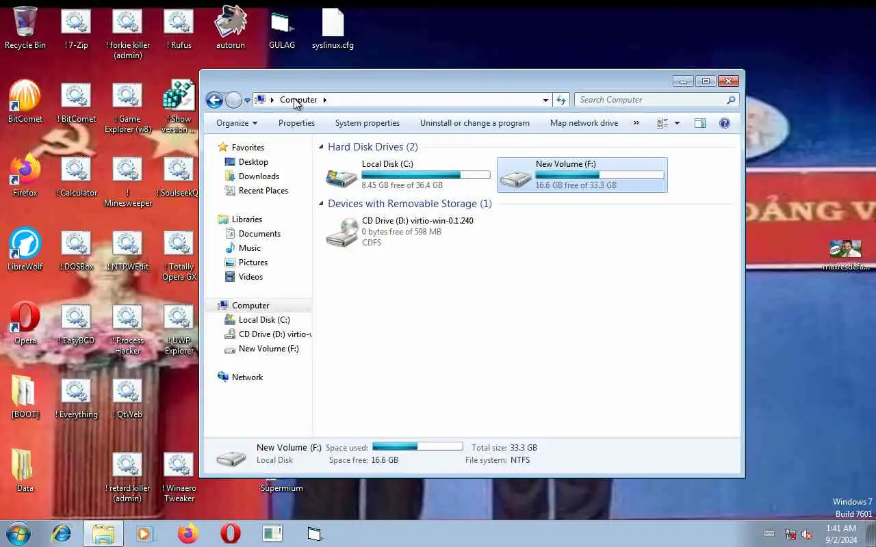This screenshot has width=876, height=547.
Task: Select the Opera desktop shortcut
Action: tap(25, 323)
